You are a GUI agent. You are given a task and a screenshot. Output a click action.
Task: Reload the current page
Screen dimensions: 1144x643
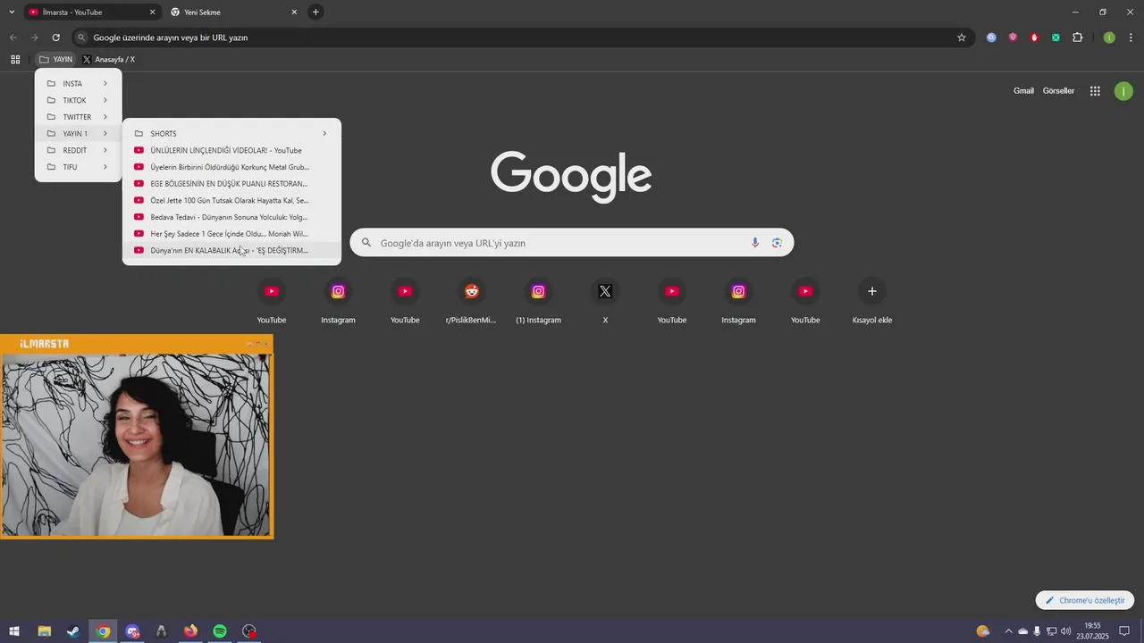coord(55,38)
